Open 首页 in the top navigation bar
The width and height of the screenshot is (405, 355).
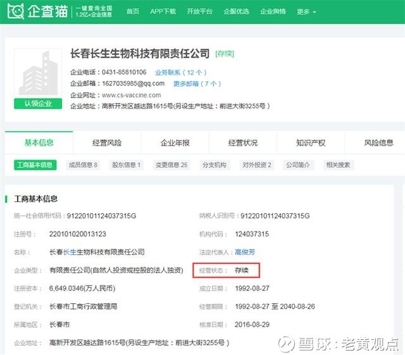pos(133,11)
